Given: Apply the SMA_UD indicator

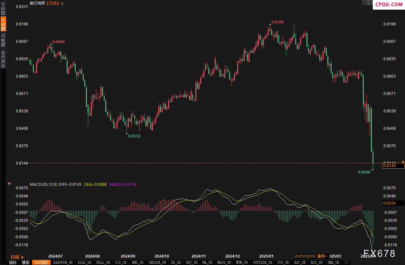Looking at the screenshot, I should coord(334,262).
